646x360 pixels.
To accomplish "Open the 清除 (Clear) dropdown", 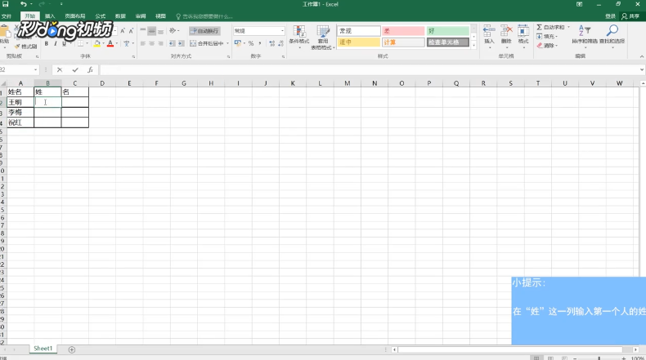I will [x=548, y=45].
